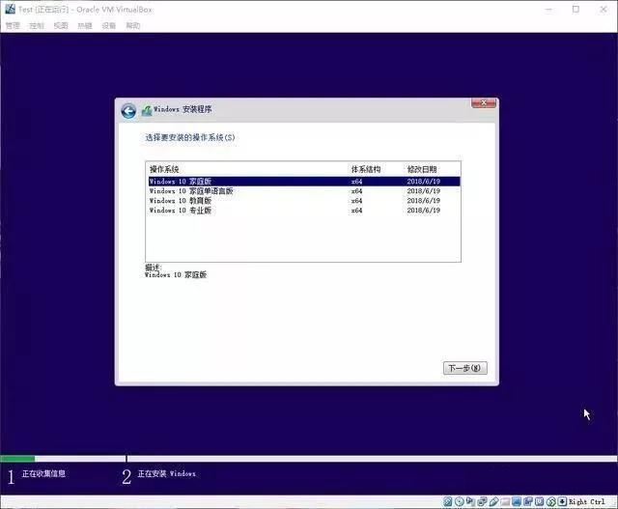The width and height of the screenshot is (618, 509).
Task: Open the 帮助 menu
Action: (133, 26)
